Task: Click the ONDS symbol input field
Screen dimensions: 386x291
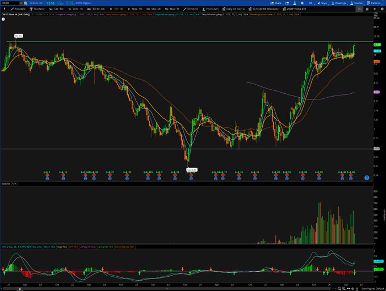Action: [10, 3]
